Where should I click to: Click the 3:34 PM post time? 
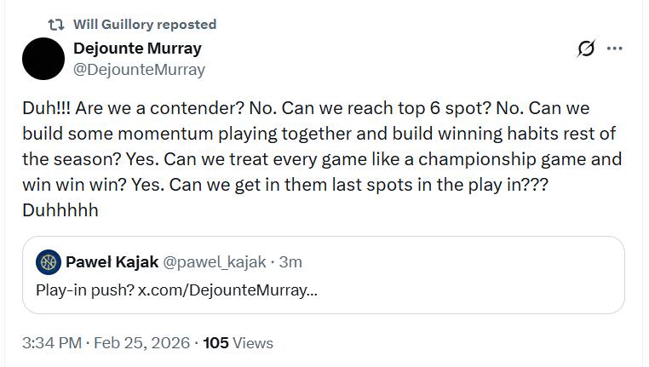click(x=51, y=343)
